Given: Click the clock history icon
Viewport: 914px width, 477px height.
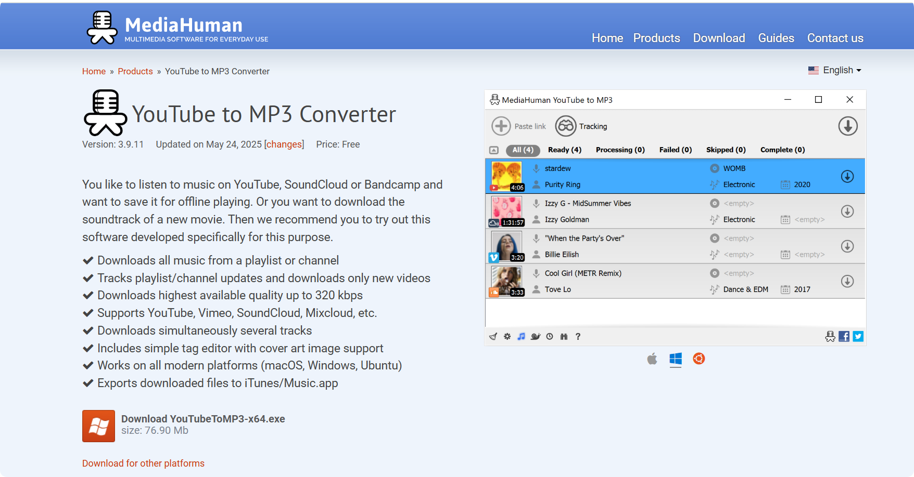Looking at the screenshot, I should (x=550, y=337).
